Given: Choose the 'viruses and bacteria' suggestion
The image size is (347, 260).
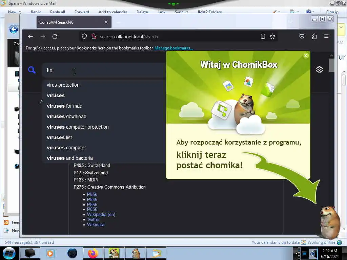Looking at the screenshot, I should coord(70,158).
